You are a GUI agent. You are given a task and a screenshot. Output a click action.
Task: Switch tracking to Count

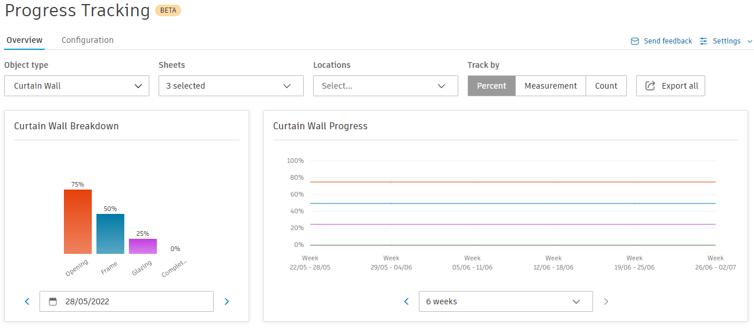(606, 86)
